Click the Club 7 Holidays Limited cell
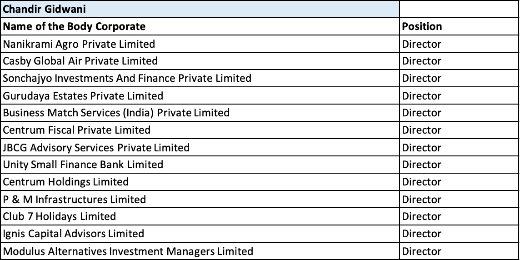This screenshot has width=520, height=260. coord(200,216)
